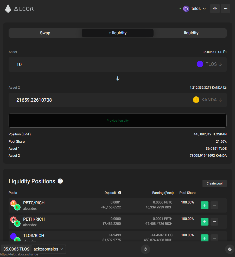Click the 35.0065 TLOS balance above Asset 1

tap(212, 52)
